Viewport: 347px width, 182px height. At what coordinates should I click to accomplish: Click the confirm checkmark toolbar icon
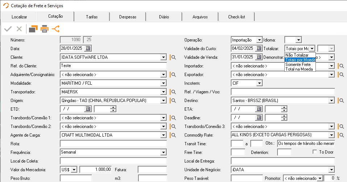tap(8, 29)
